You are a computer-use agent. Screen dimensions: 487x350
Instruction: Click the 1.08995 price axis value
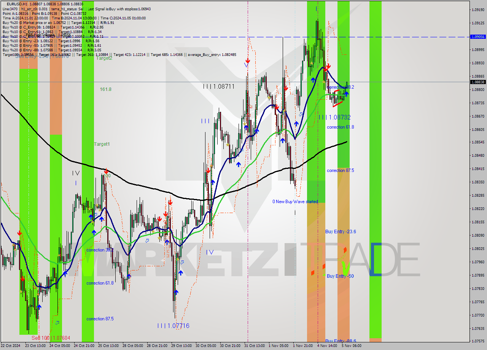[x=478, y=49]
